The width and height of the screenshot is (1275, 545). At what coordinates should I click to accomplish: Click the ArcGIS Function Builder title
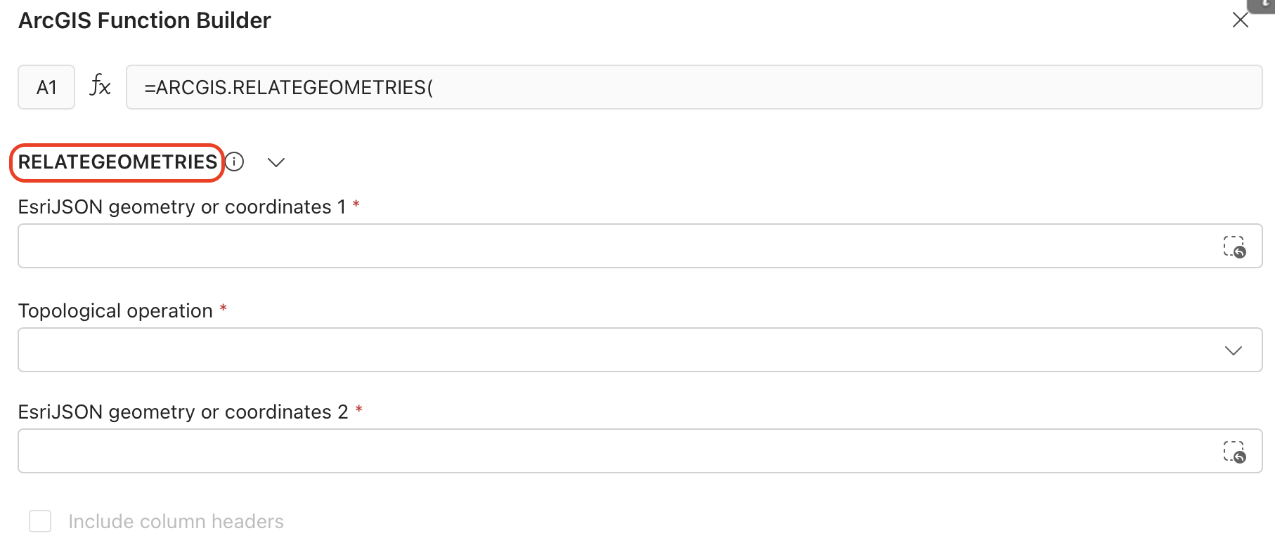pyautogui.click(x=144, y=21)
